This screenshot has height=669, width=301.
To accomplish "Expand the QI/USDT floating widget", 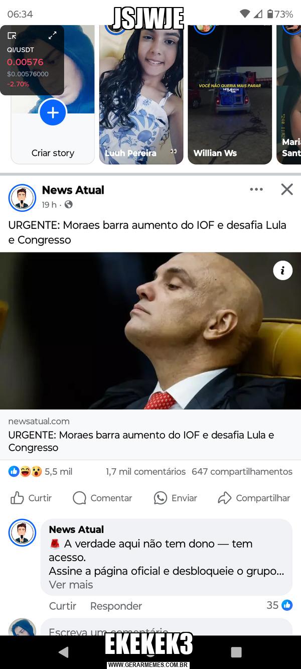I will click(x=52, y=35).
